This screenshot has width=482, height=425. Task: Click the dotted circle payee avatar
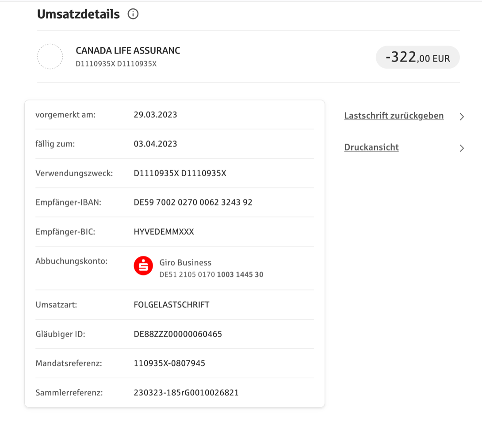[50, 57]
